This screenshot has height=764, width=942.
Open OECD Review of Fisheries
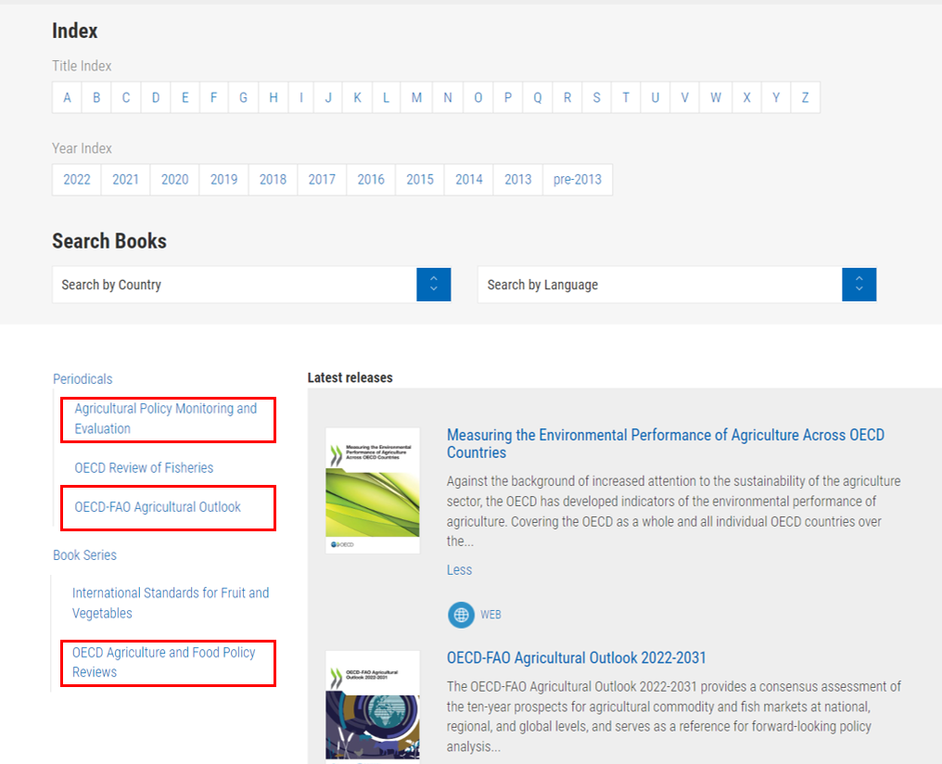(145, 468)
